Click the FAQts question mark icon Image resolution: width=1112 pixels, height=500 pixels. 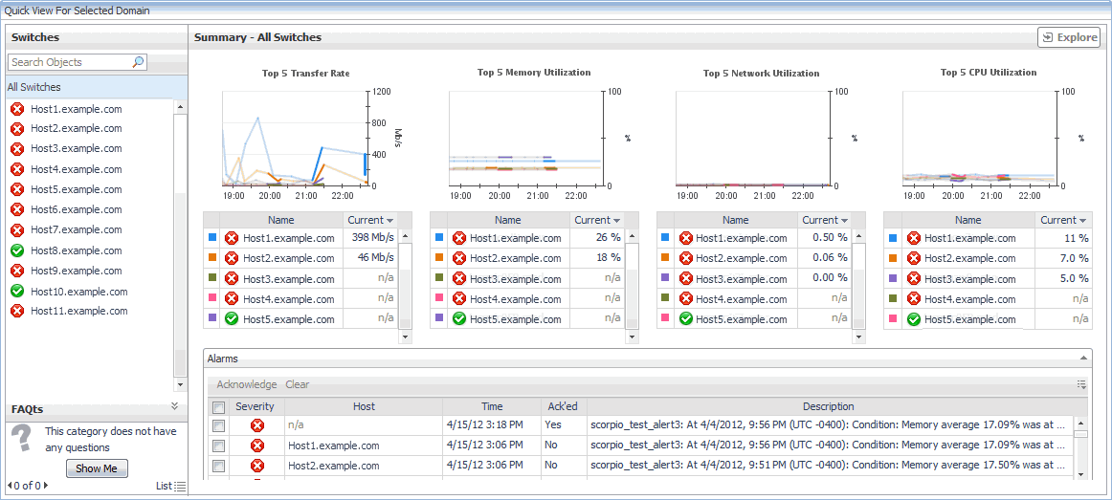(x=23, y=439)
